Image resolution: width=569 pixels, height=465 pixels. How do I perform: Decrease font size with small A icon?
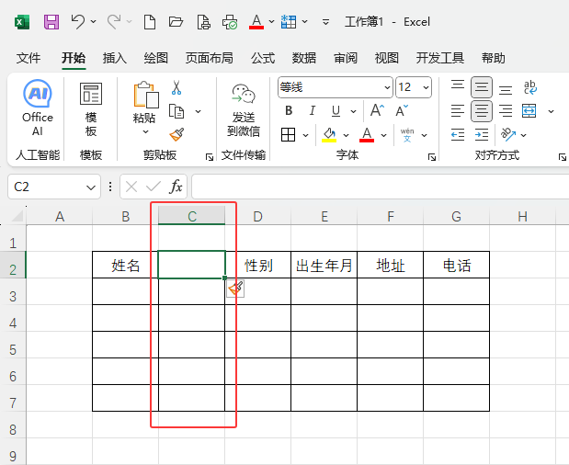coord(402,110)
